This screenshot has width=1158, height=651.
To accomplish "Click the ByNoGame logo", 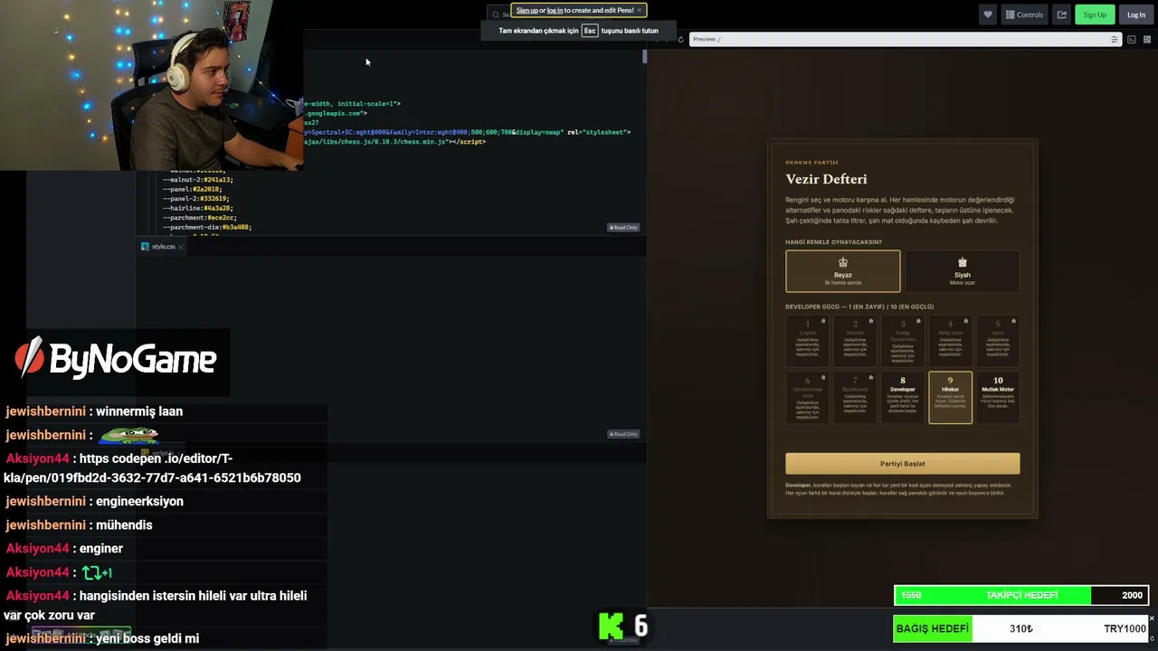I will 116,359.
